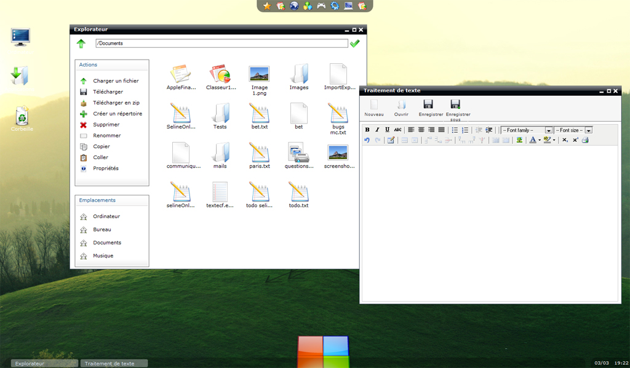Viewport: 630px width, 368px height.
Task: Select the questions... file icon
Action: click(298, 155)
